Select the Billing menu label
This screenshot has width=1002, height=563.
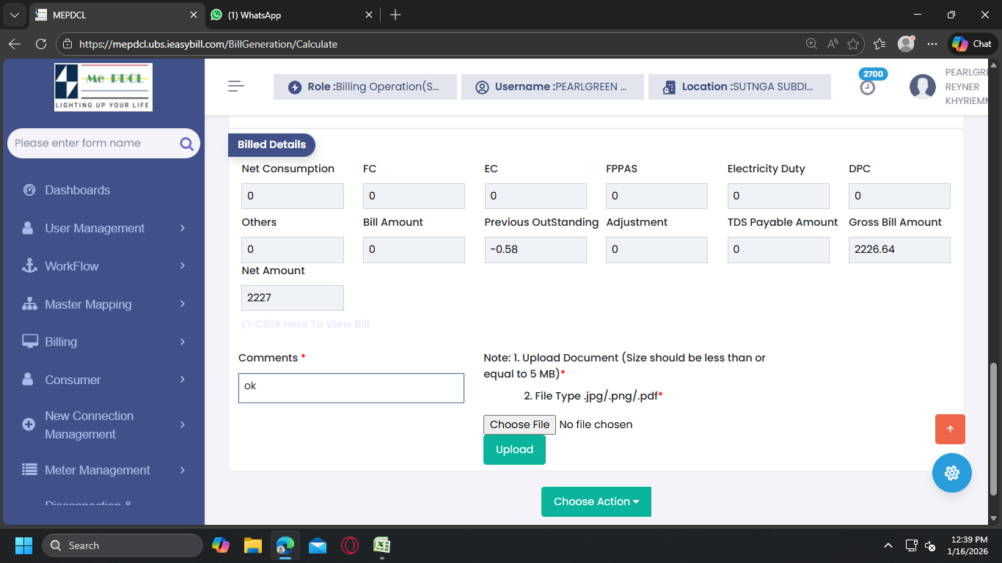[61, 342]
